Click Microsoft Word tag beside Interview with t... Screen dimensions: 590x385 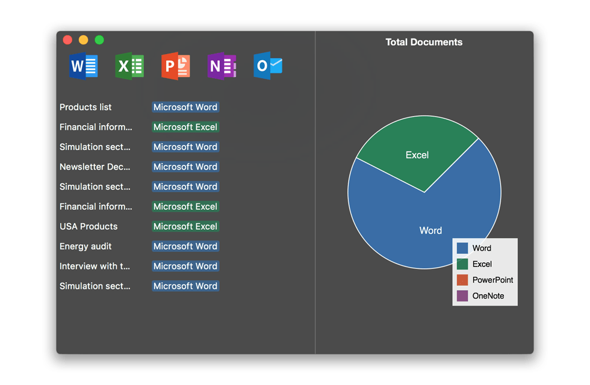[185, 266]
